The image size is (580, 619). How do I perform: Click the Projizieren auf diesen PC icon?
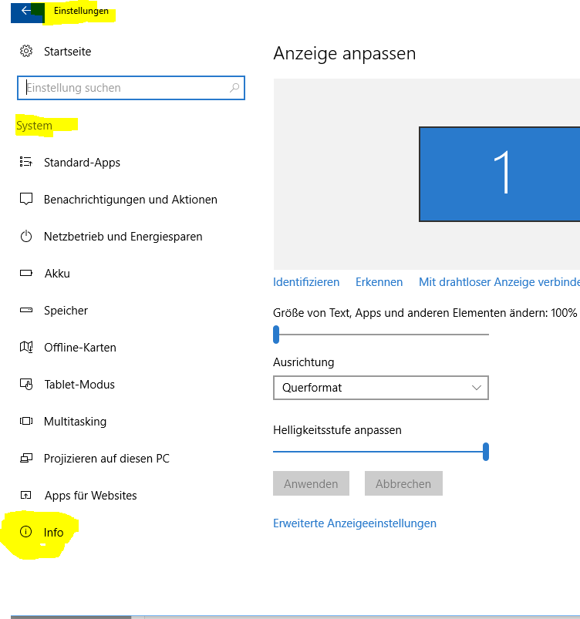[26, 458]
